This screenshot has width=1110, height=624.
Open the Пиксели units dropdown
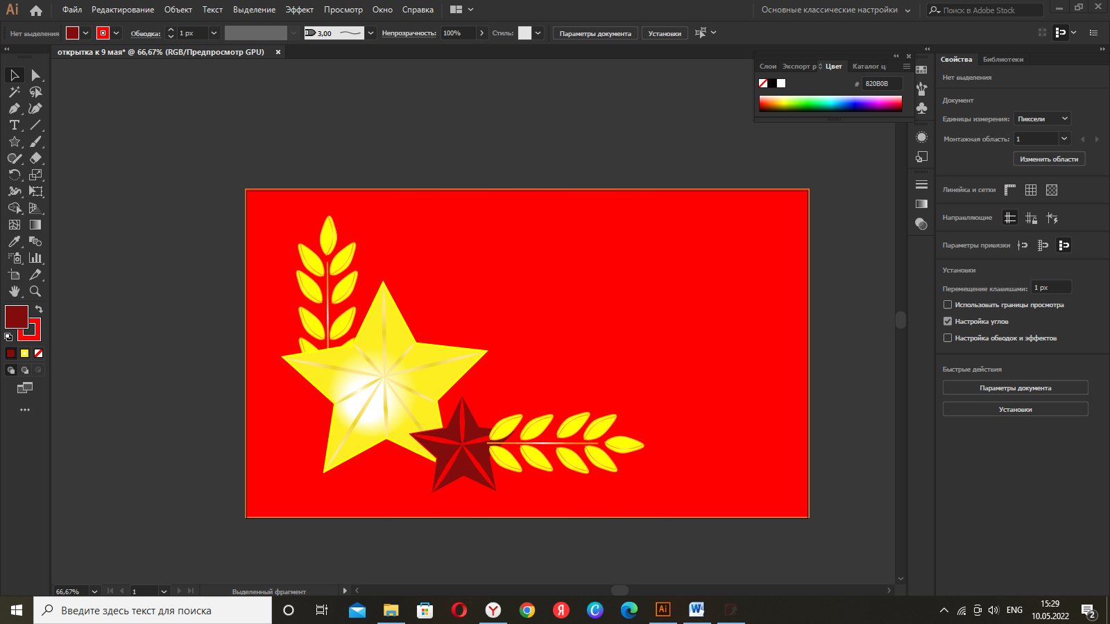click(x=1042, y=119)
